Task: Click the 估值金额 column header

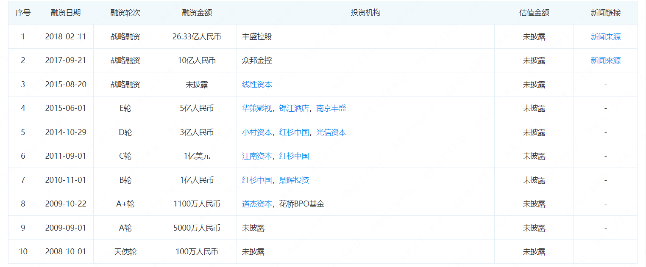Action: 534,13
